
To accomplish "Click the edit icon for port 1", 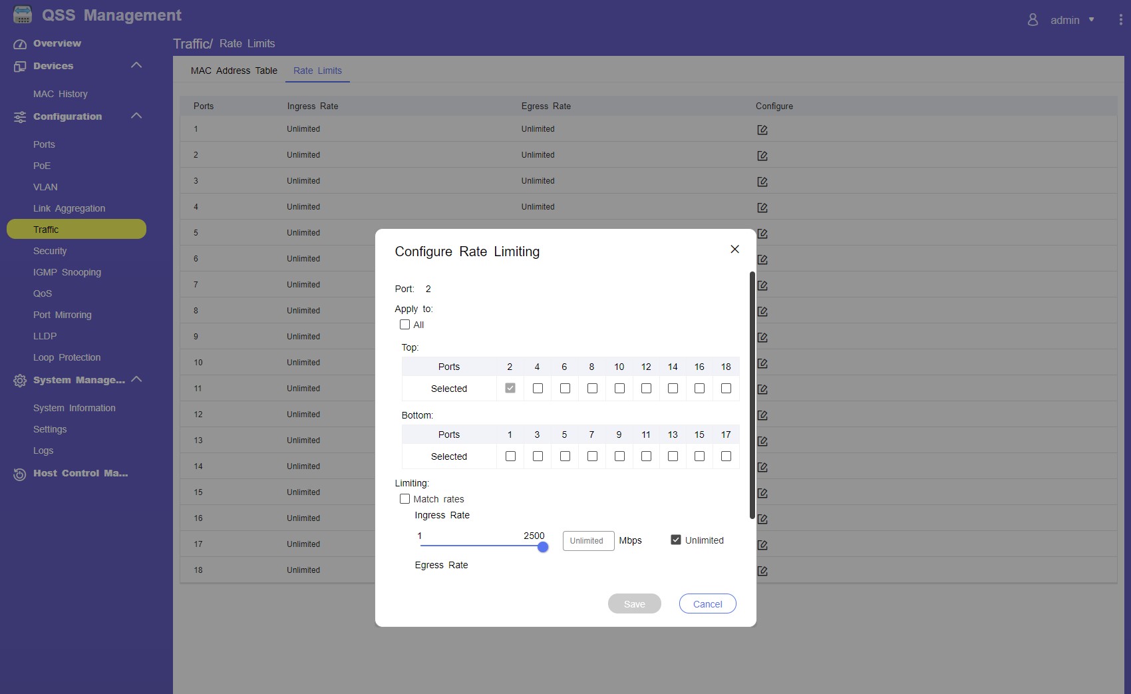I will (x=762, y=130).
